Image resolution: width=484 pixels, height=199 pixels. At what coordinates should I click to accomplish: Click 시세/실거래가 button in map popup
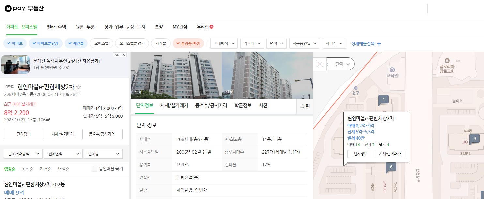[390, 154]
